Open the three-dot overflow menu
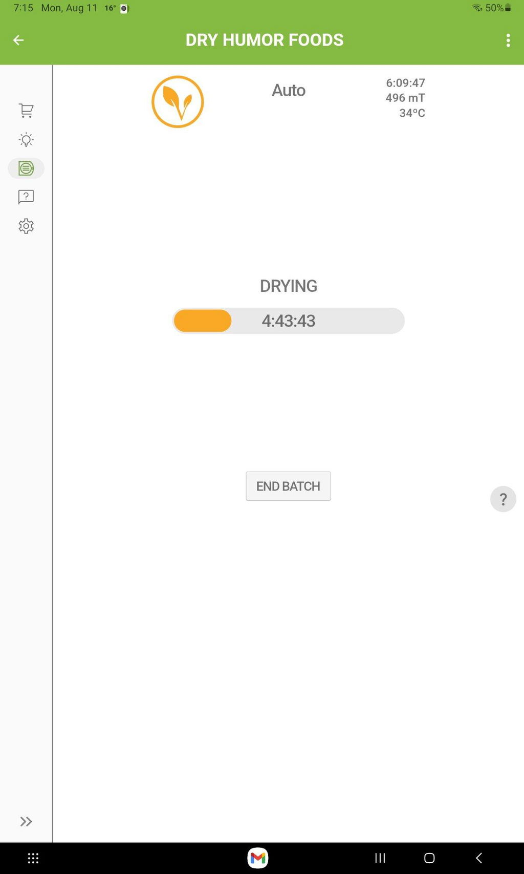524x874 pixels. 508,40
